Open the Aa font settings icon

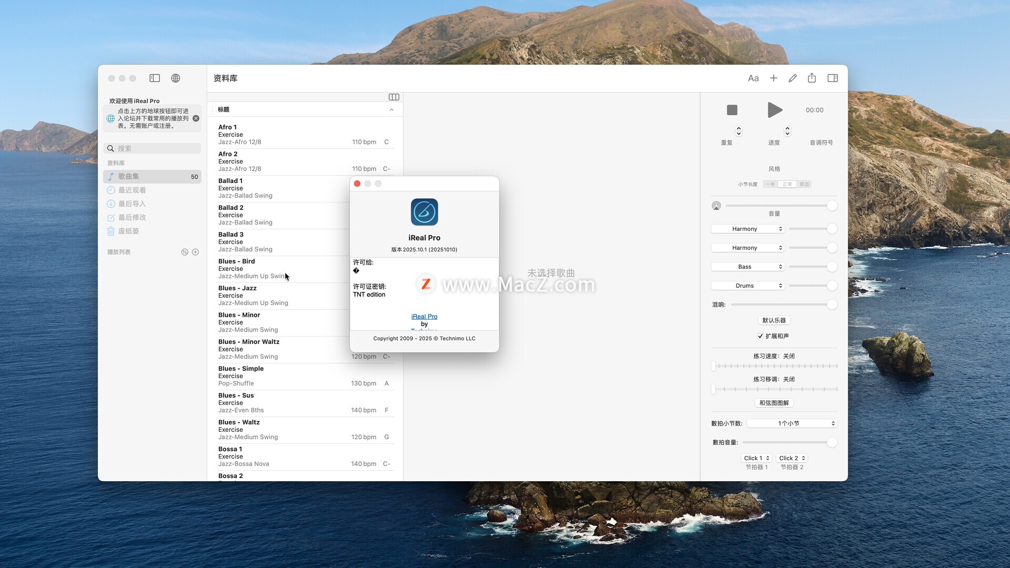pos(753,78)
